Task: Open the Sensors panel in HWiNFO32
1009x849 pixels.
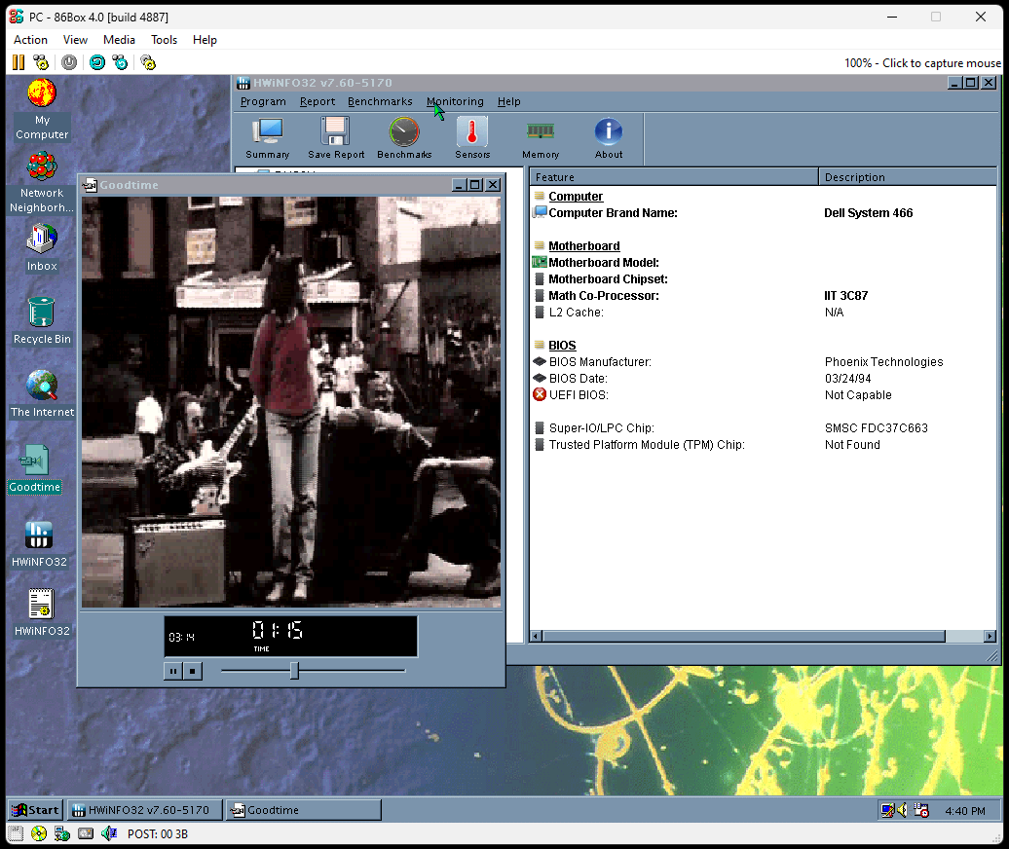Action: tap(471, 137)
